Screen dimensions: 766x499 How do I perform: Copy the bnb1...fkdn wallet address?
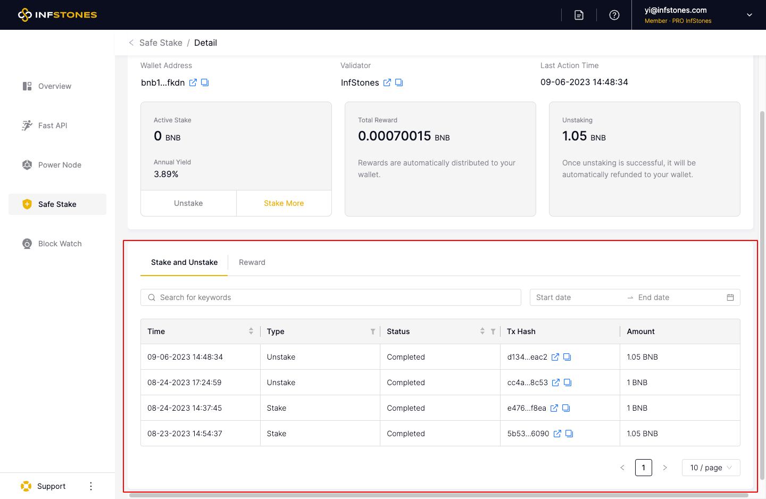[205, 82]
